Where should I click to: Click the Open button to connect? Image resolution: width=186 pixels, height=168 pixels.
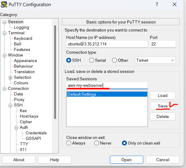(x=127, y=160)
